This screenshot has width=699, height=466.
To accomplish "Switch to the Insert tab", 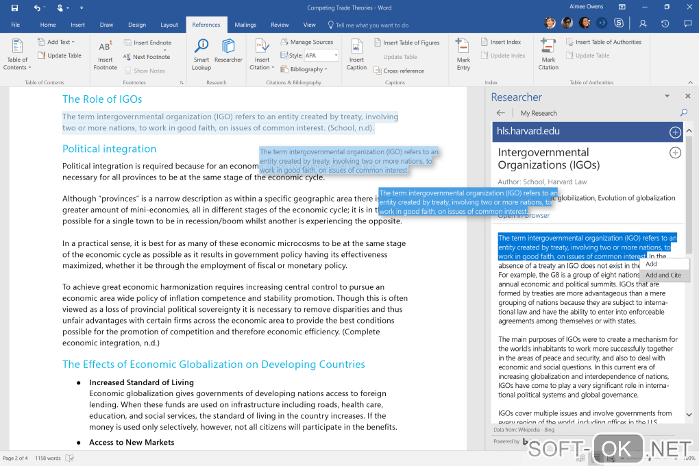I will coord(77,25).
